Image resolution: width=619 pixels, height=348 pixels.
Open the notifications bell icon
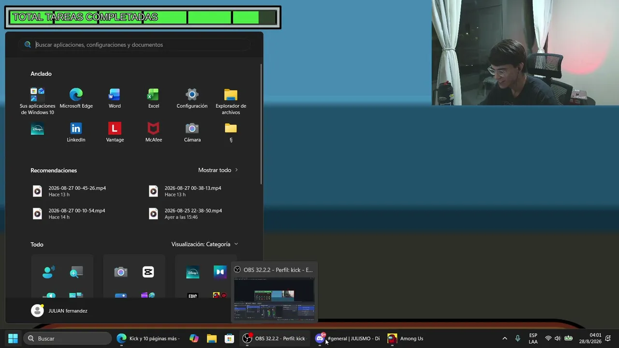point(608,338)
